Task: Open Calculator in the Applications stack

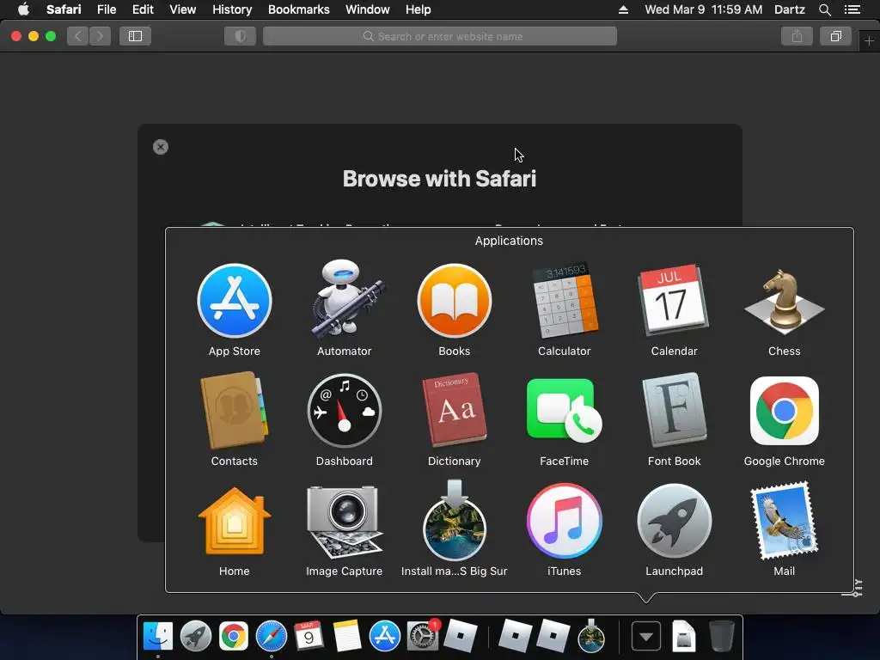Action: point(565,301)
